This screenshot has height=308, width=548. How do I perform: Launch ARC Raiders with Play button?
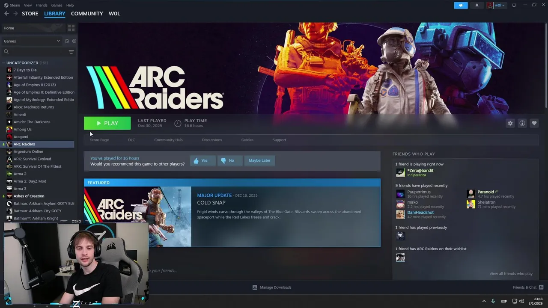point(107,123)
